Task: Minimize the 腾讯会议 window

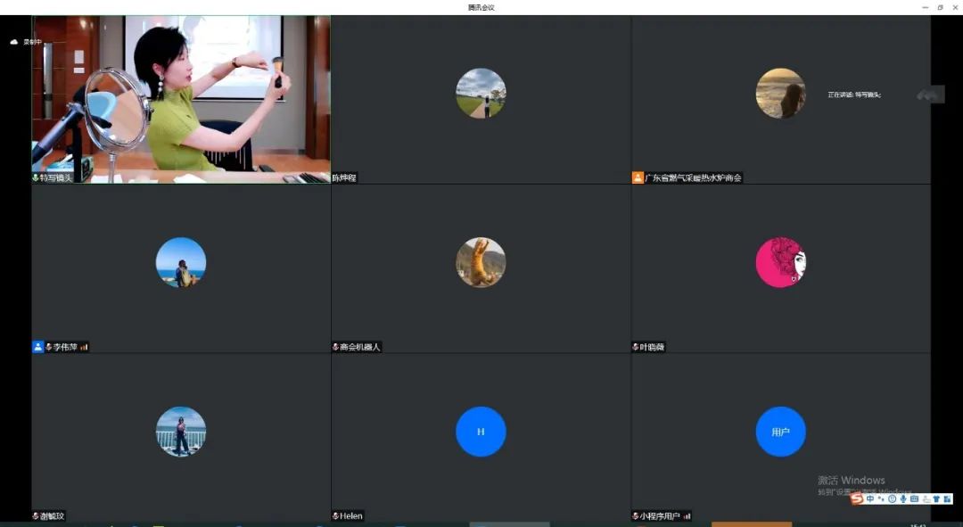Action: coord(925,7)
